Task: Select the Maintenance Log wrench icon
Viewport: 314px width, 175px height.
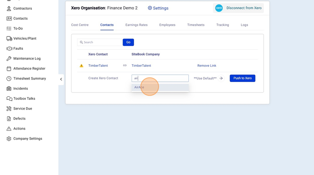Action: [9, 58]
